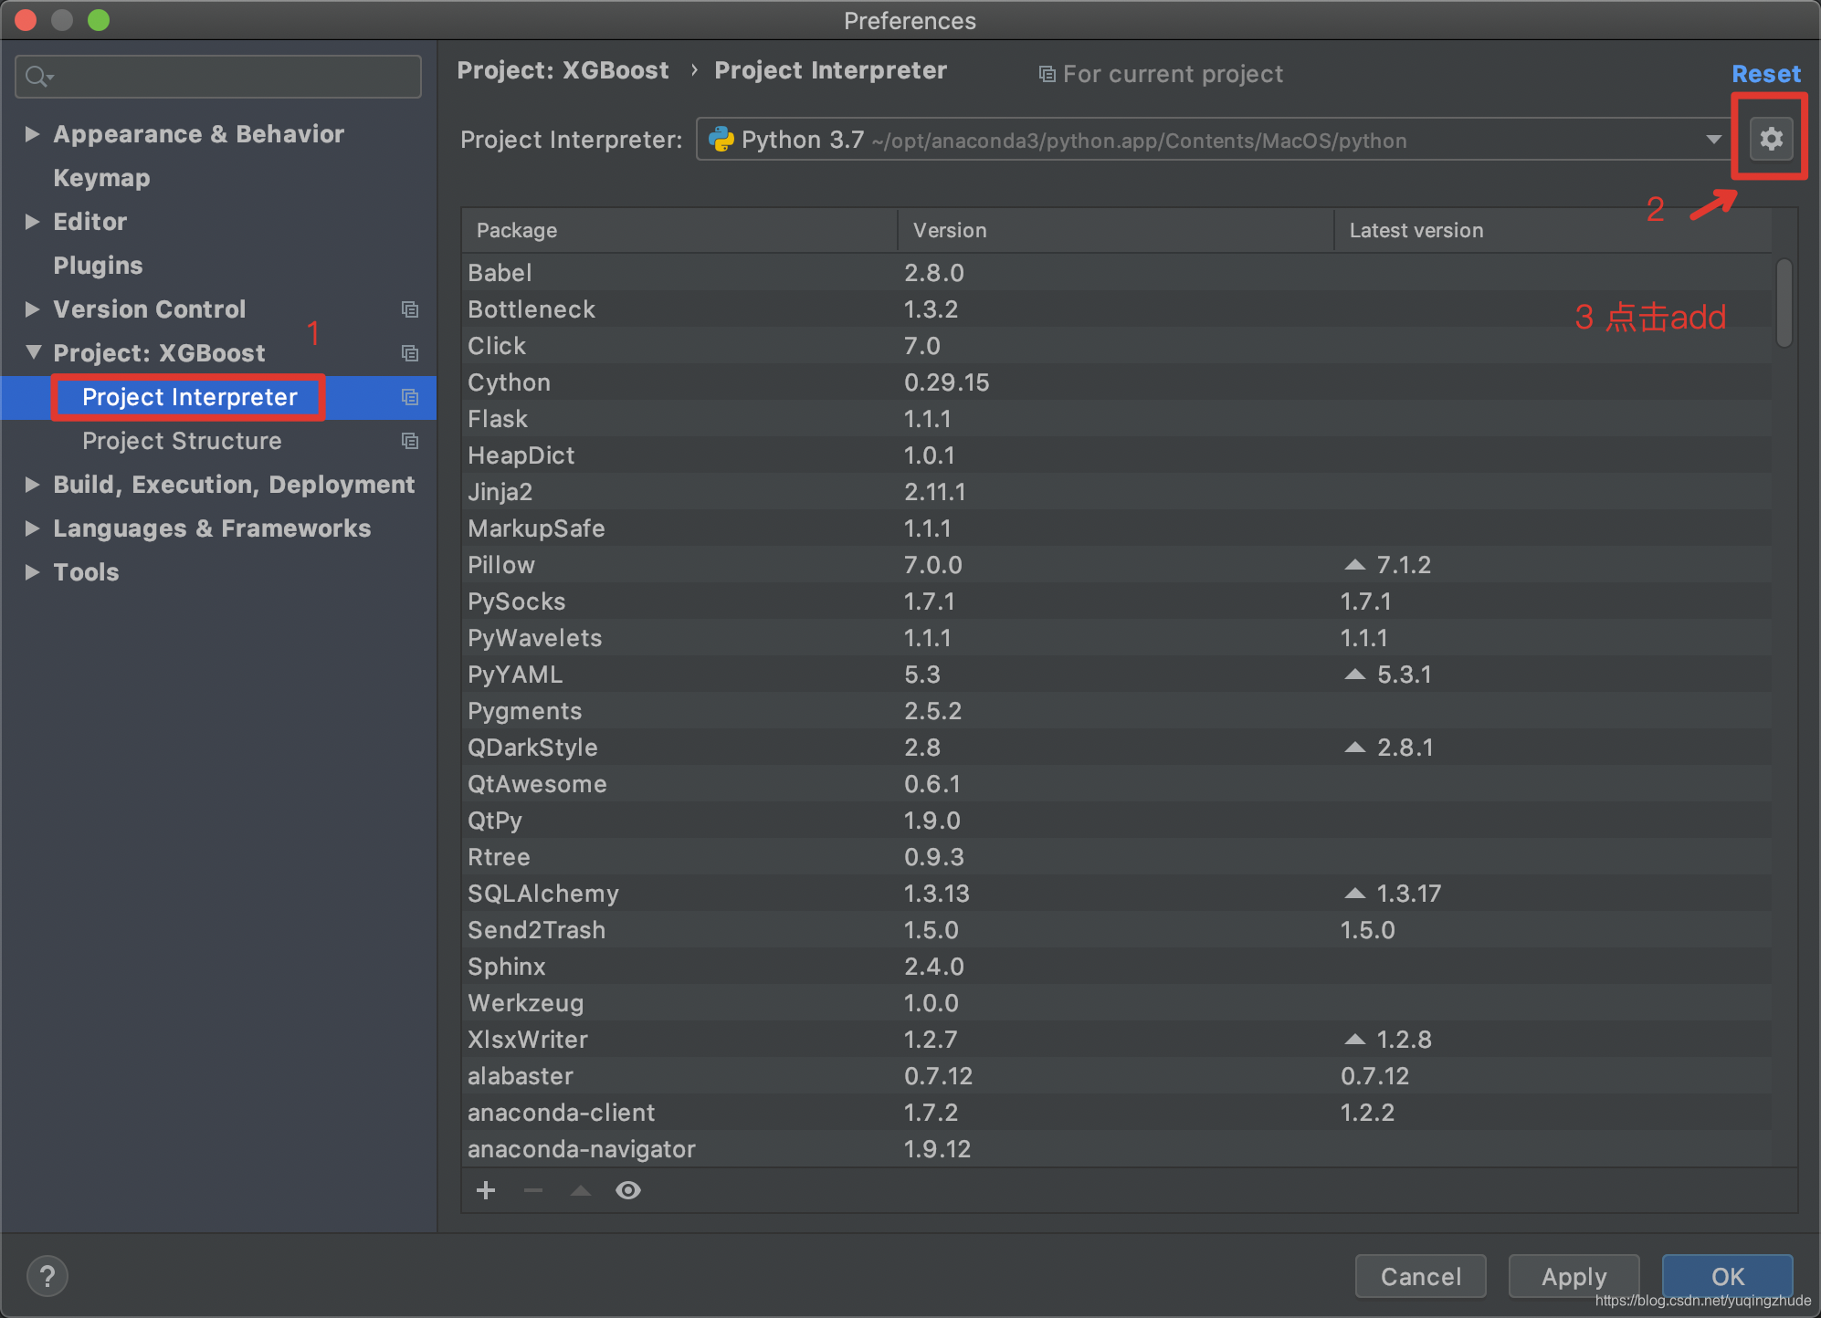Screen dimensions: 1821x1318
Task: Select the Werkzeug package row
Action: pyautogui.click(x=1116, y=1003)
